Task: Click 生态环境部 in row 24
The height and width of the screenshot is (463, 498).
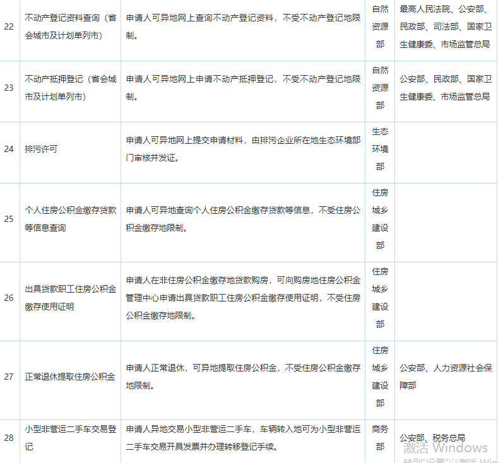Action: [x=380, y=149]
